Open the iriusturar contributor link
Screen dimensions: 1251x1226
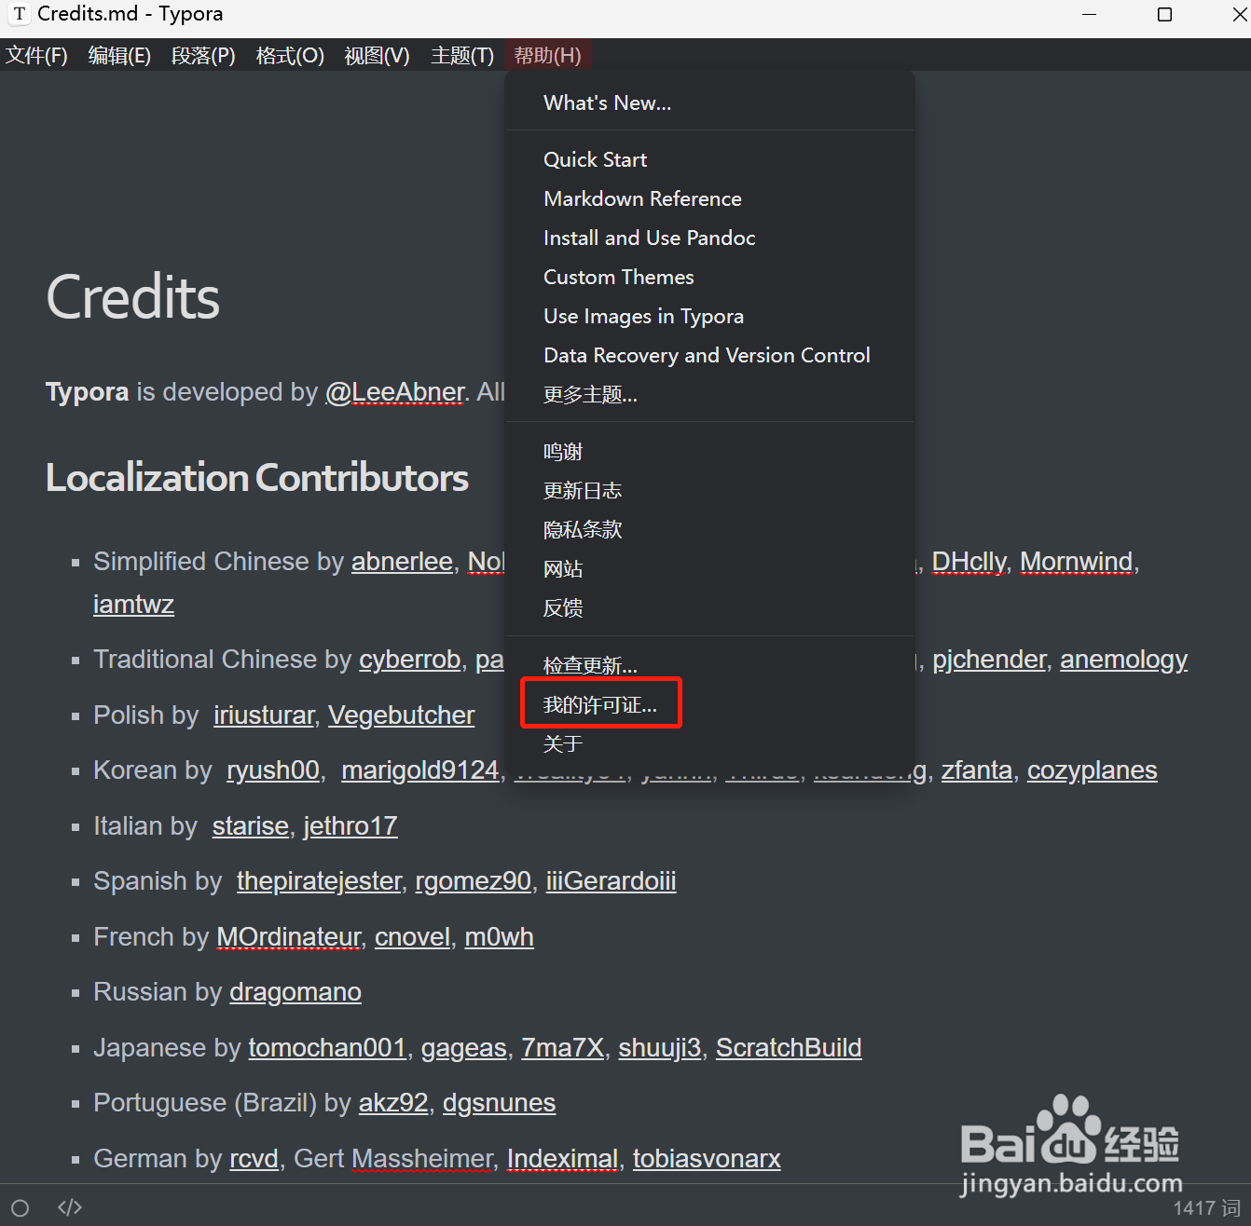click(x=264, y=715)
